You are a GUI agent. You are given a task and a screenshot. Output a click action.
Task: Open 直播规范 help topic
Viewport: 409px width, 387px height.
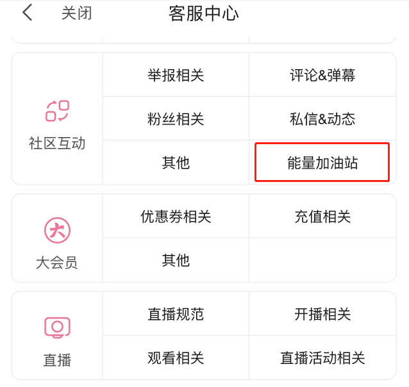click(x=176, y=315)
